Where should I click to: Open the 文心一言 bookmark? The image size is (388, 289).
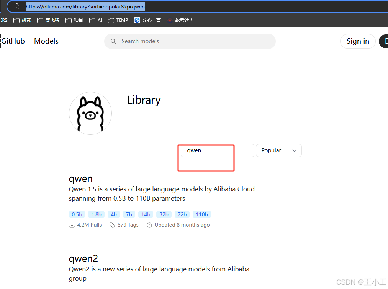(147, 20)
